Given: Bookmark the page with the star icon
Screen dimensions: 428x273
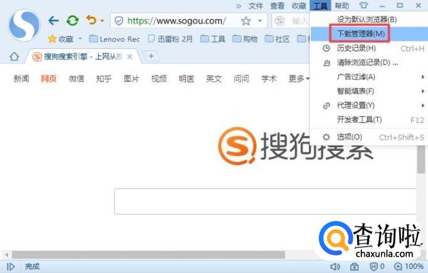Looking at the screenshot, I should tap(246, 21).
